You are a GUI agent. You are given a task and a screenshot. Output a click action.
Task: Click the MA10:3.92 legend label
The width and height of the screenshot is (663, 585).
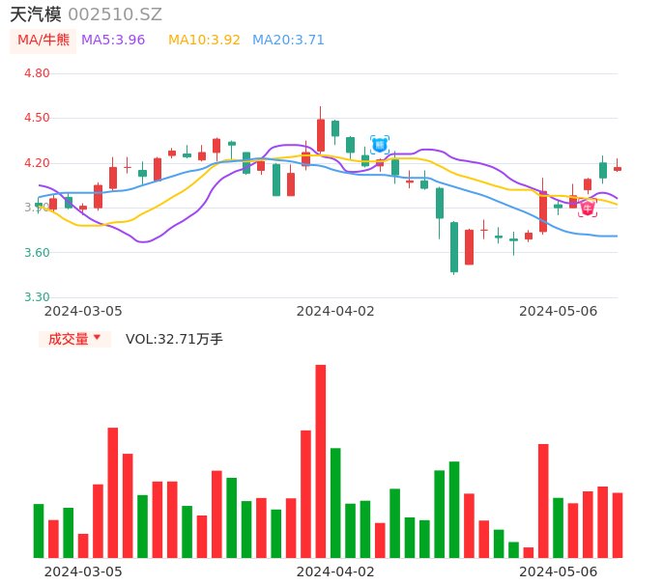pyautogui.click(x=204, y=41)
